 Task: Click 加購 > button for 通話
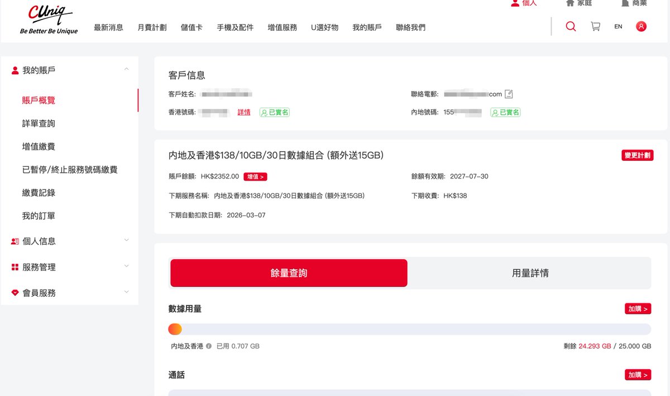tap(638, 375)
